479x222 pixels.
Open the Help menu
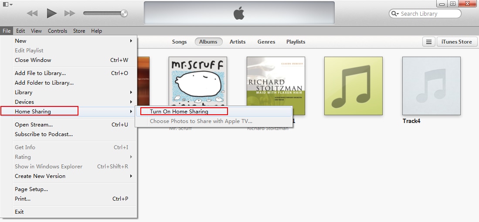(96, 31)
